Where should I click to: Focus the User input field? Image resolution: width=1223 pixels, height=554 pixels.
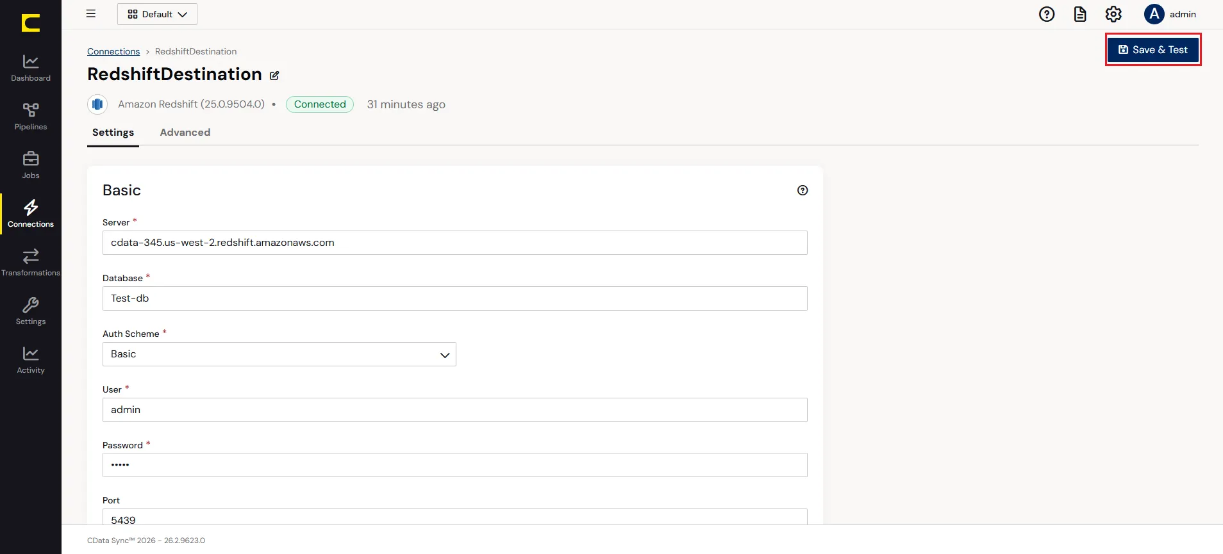pos(455,410)
